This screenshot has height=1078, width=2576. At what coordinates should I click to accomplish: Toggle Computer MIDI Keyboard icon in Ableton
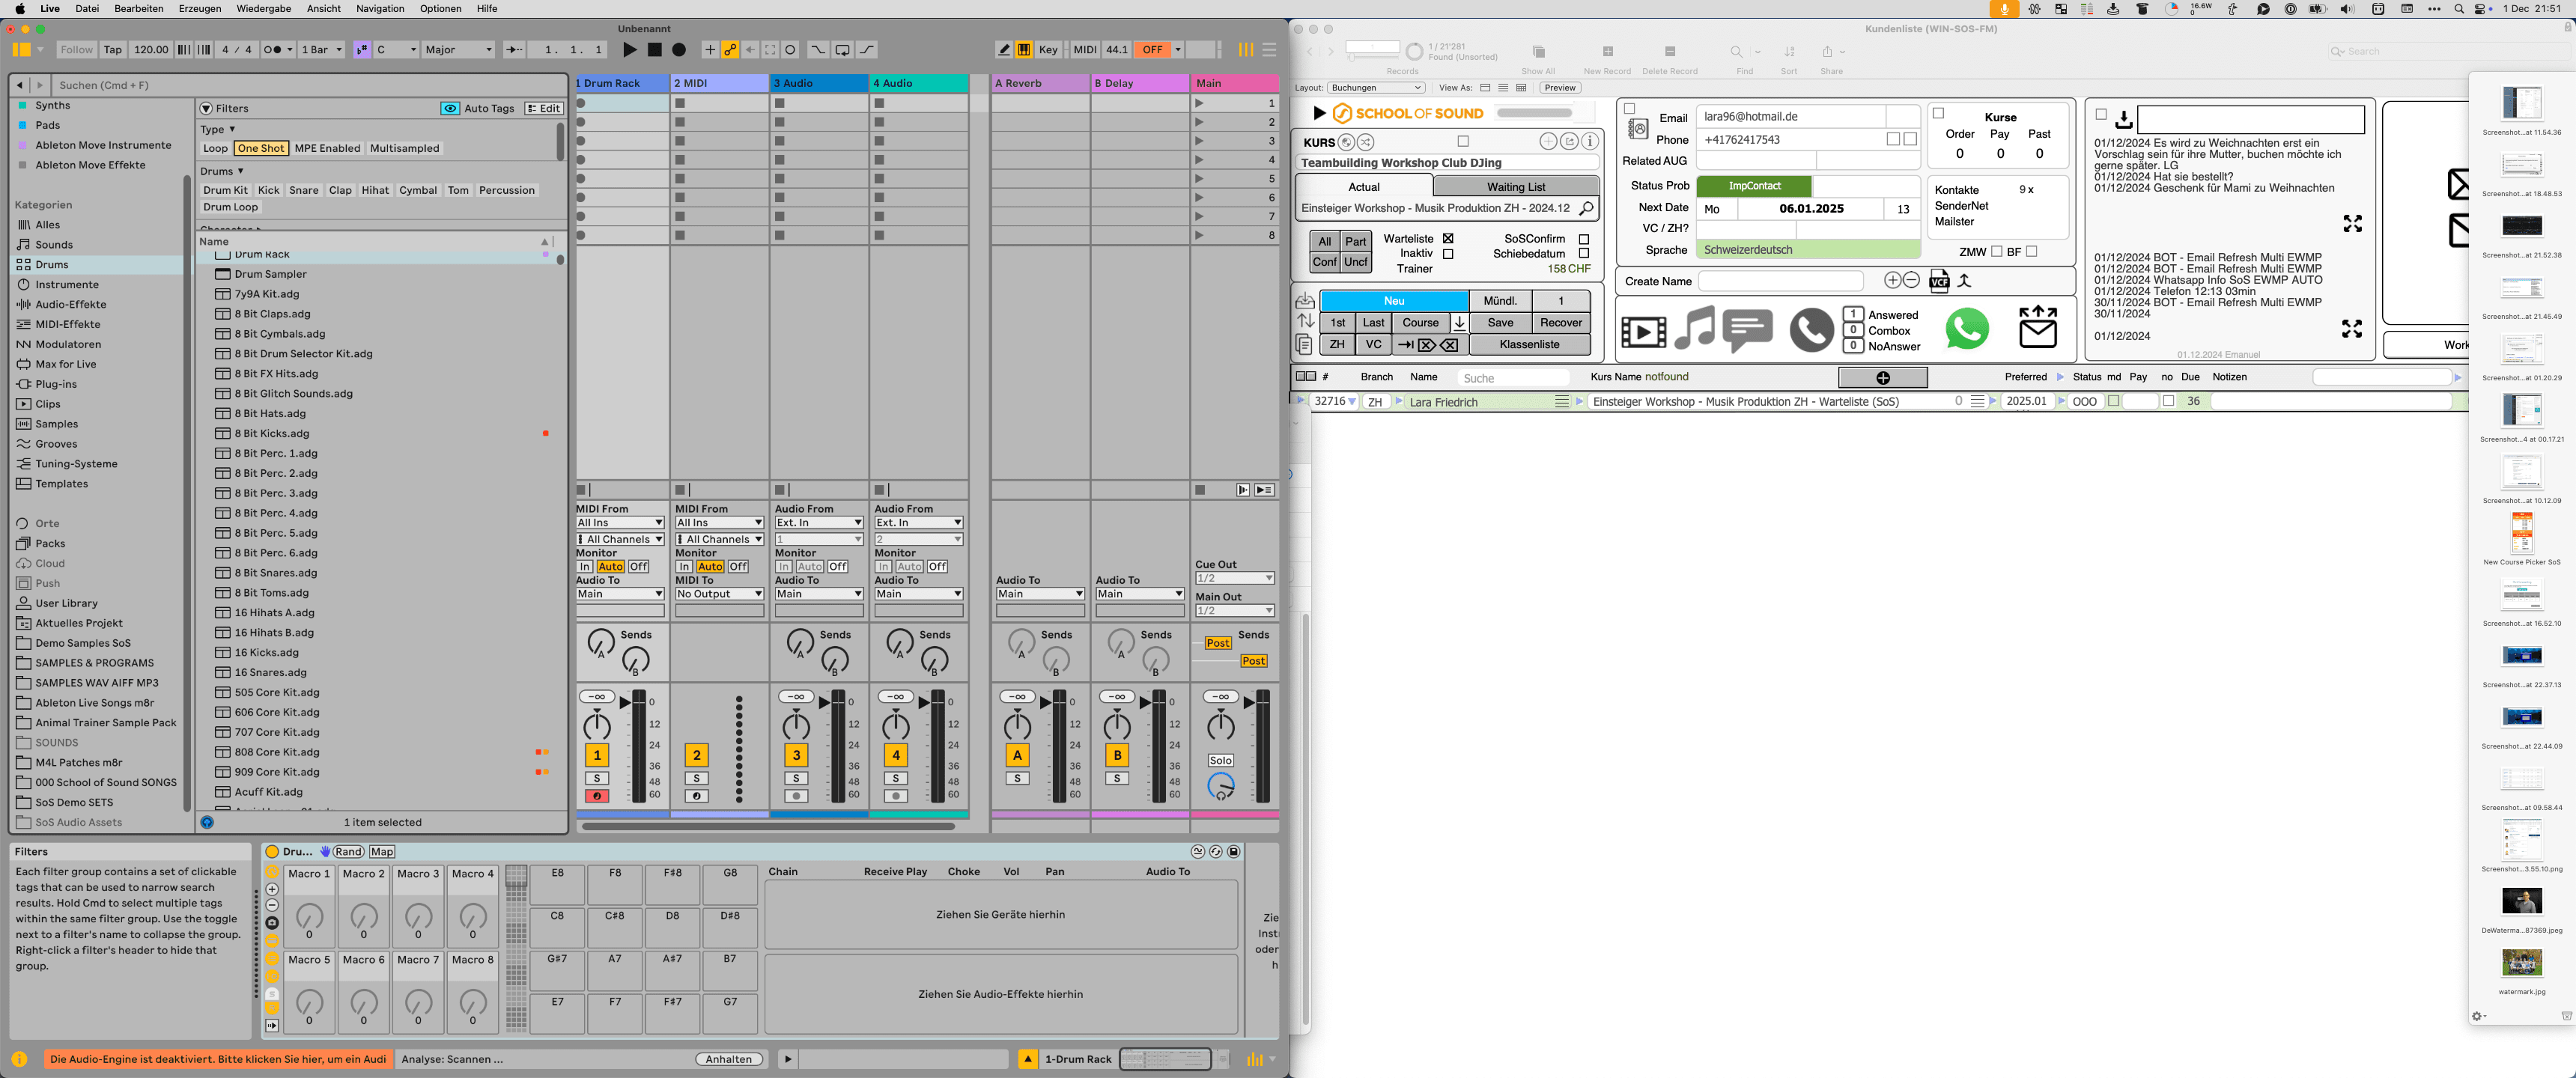(1024, 49)
